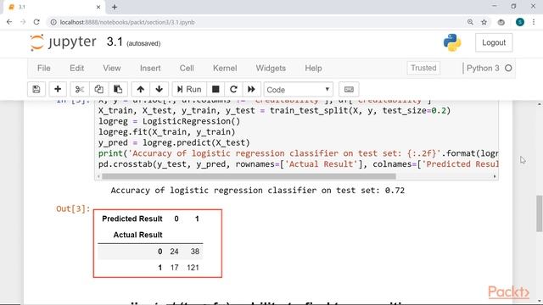Open the Insert menu
The width and height of the screenshot is (543, 305).
click(150, 68)
